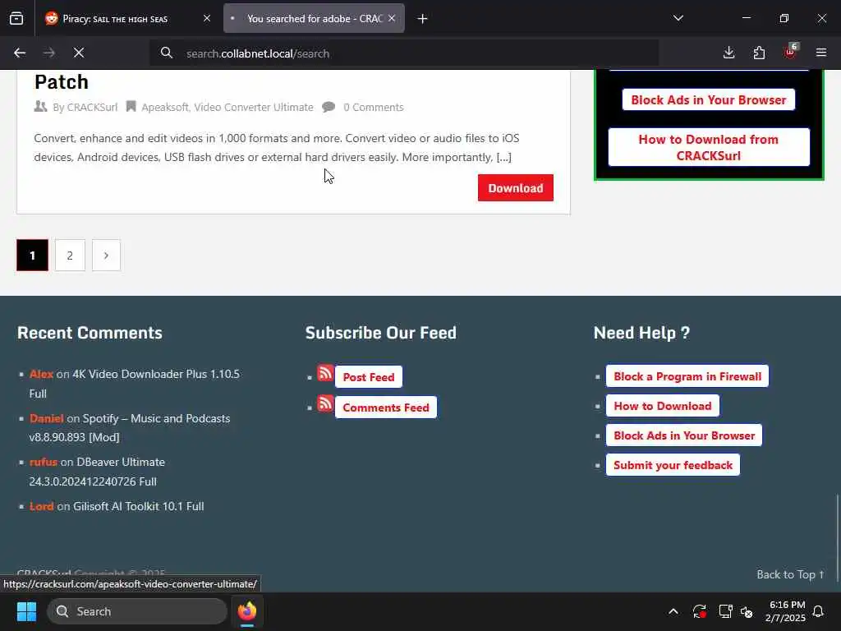Viewport: 841px width, 631px height.
Task: Click the page vertical scrollbar thumb
Action: coord(837,537)
